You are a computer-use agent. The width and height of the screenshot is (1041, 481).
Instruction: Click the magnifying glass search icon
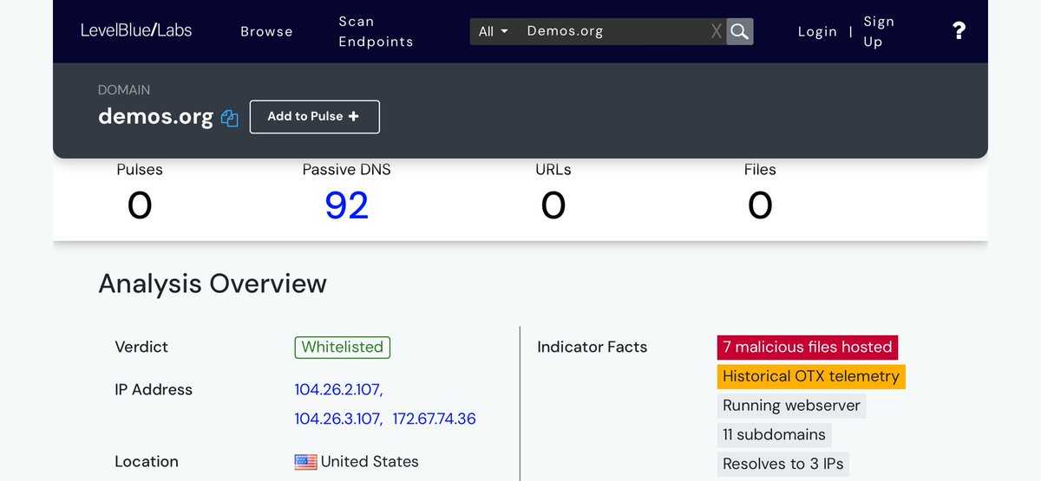coord(739,31)
